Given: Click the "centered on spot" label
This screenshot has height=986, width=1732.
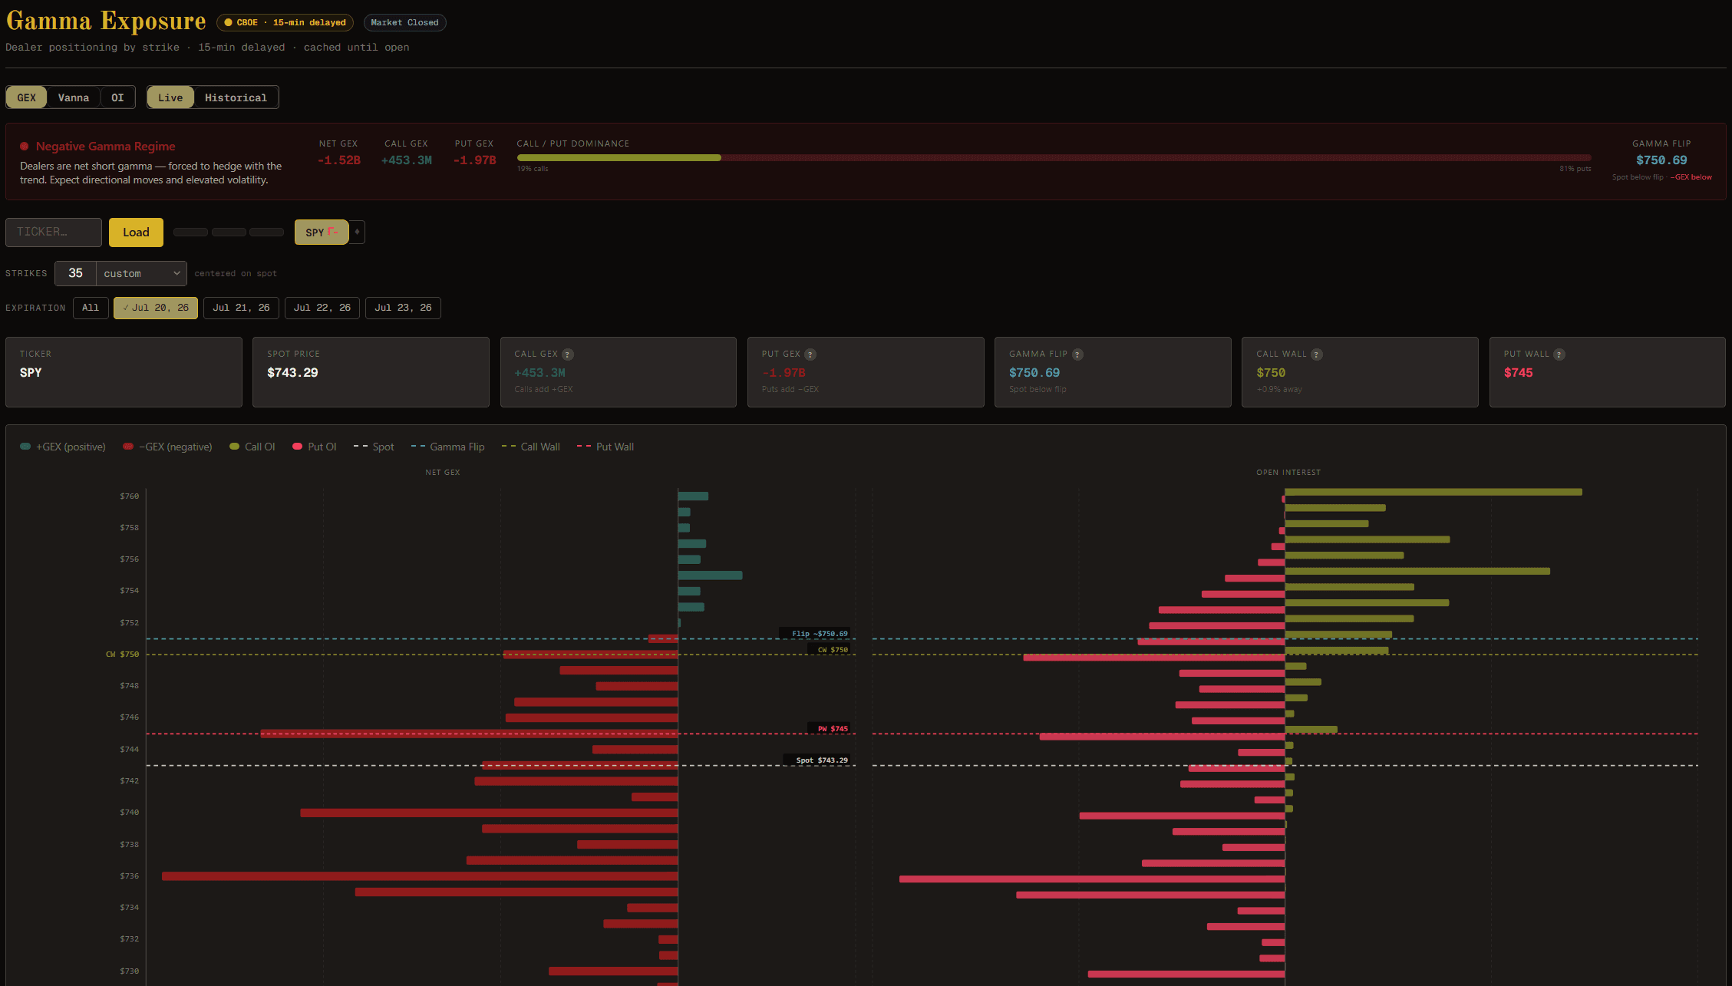Looking at the screenshot, I should click(x=236, y=273).
